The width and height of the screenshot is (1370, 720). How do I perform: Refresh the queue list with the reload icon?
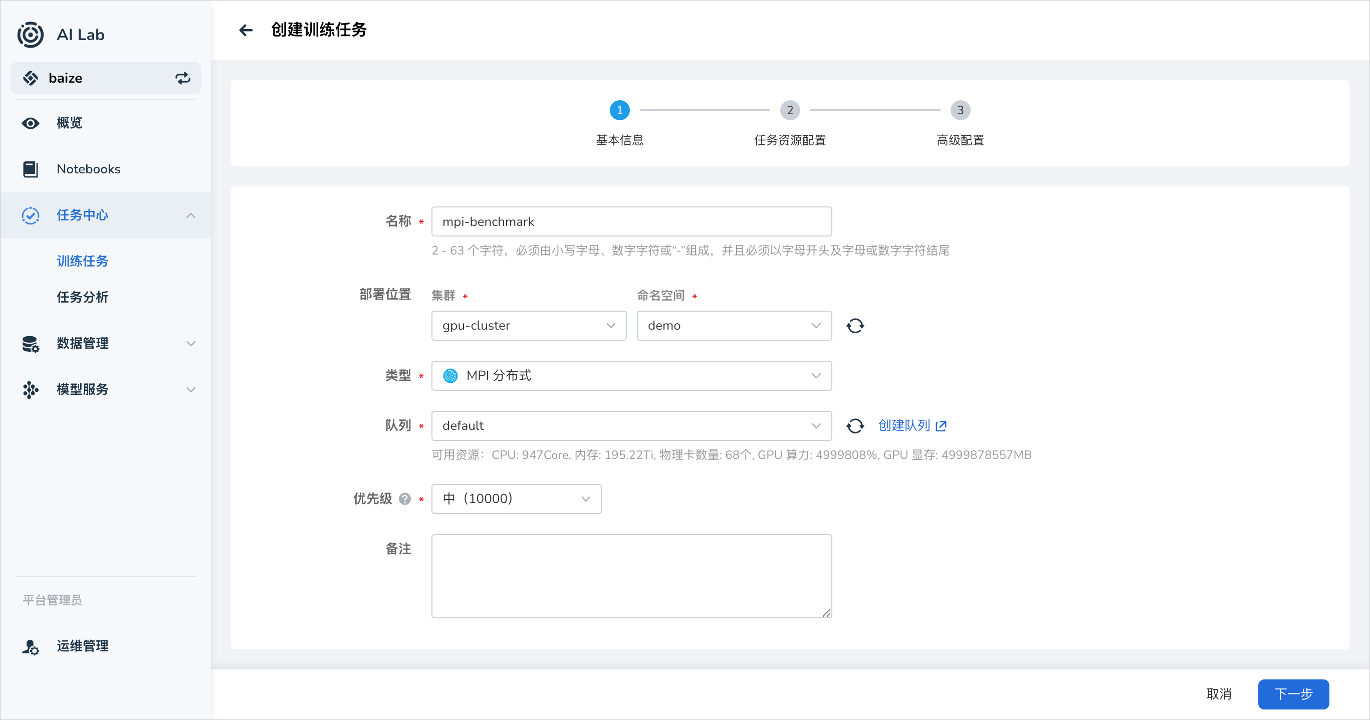pos(855,425)
